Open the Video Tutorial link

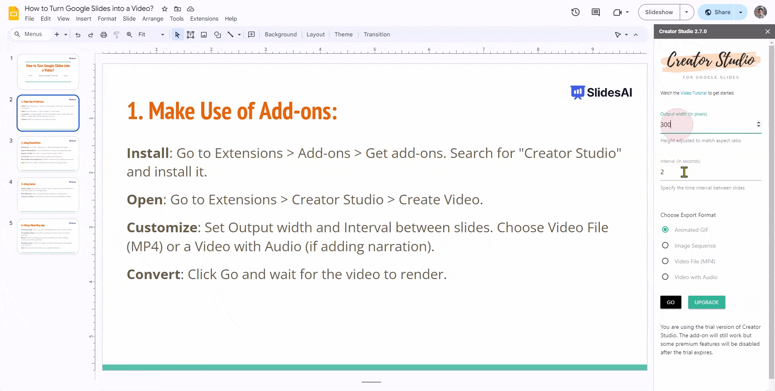click(693, 92)
